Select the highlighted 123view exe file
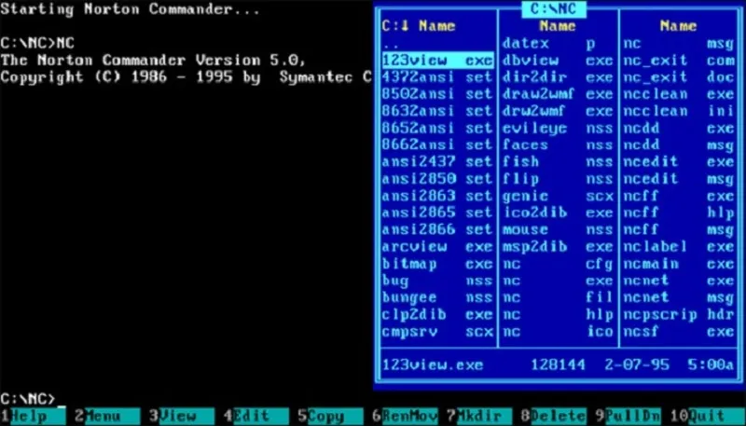This screenshot has width=746, height=426. click(x=436, y=60)
